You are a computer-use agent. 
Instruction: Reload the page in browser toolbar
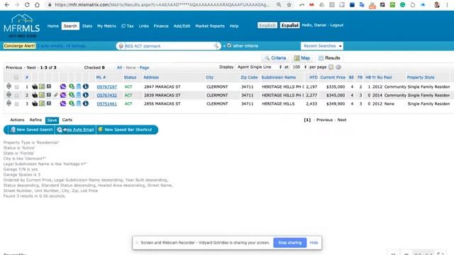click(27, 5)
